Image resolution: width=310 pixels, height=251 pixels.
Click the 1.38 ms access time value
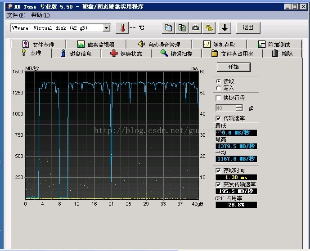click(236, 177)
